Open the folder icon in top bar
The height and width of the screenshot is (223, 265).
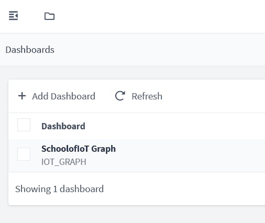(x=49, y=16)
